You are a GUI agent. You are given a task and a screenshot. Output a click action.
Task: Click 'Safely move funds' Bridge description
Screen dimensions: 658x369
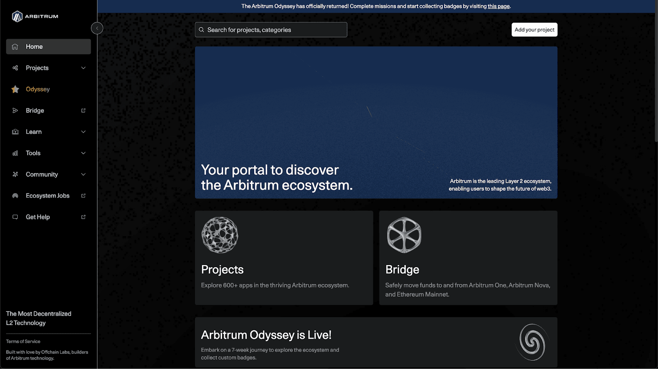[468, 290]
